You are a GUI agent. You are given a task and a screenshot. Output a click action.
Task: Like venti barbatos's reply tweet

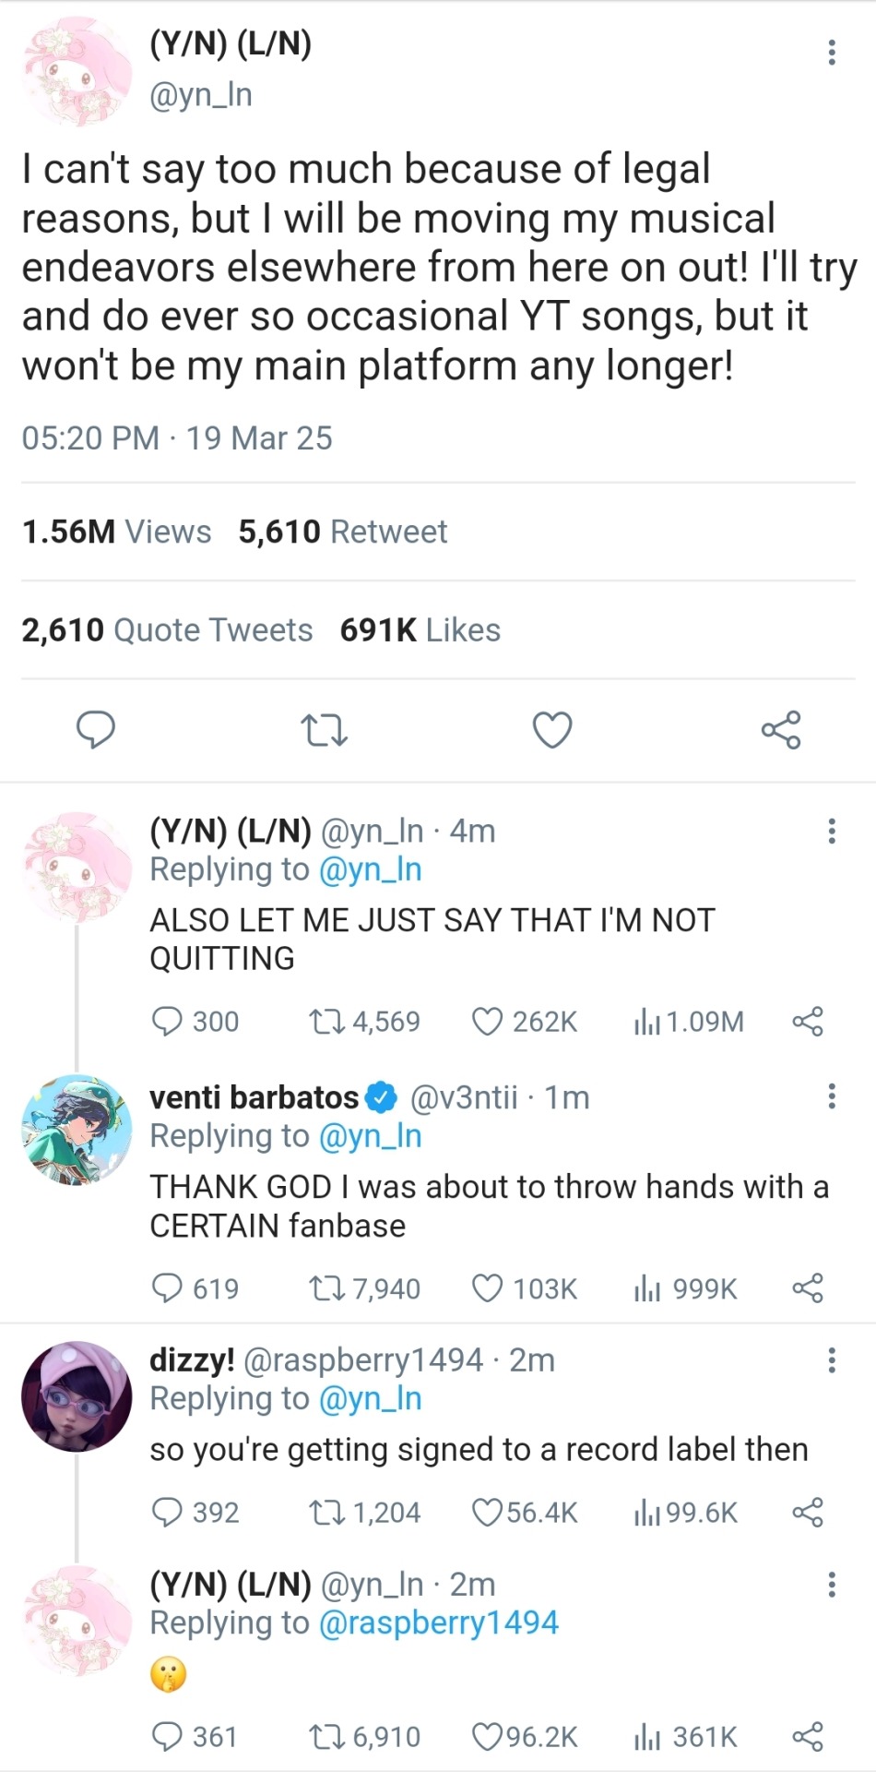click(x=487, y=1288)
